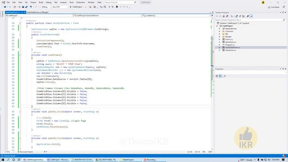288x162 pixels.
Task: Open the File menu
Action: [x=8, y=2]
